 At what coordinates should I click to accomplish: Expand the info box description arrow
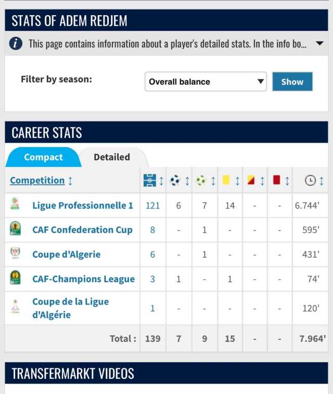pyautogui.click(x=319, y=43)
